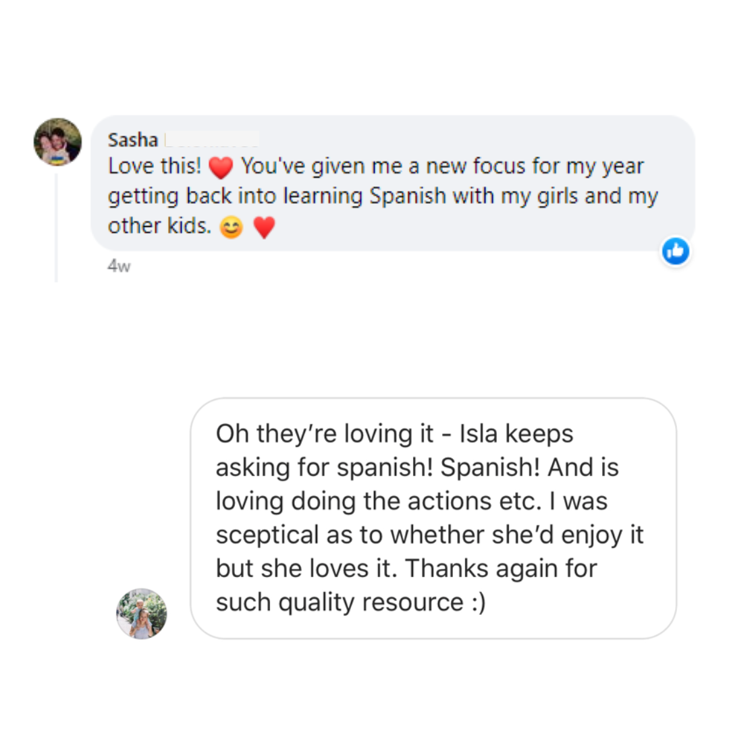Click the red heart ending Sasha's comment
The height and width of the screenshot is (729, 729).
(265, 229)
